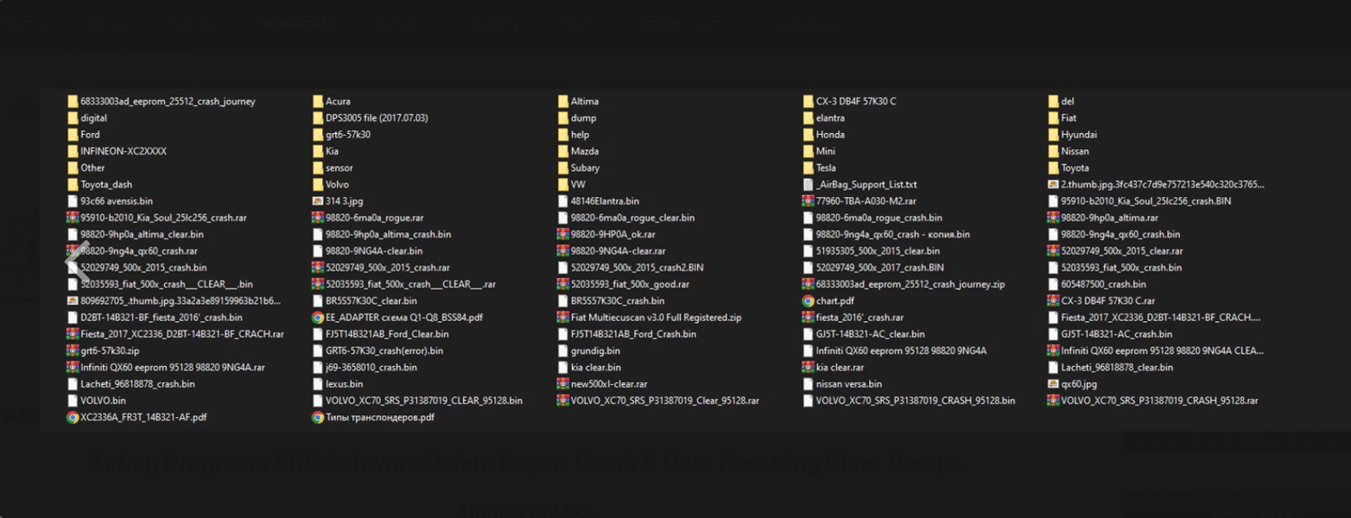Select file FJ5T14B321AB_Ford_Clear.bin

point(387,335)
